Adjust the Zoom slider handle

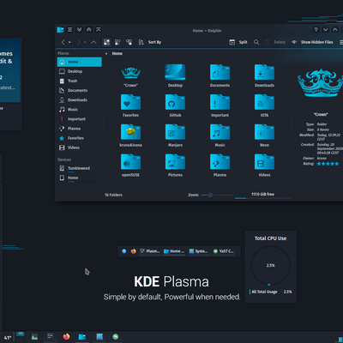click(x=210, y=195)
